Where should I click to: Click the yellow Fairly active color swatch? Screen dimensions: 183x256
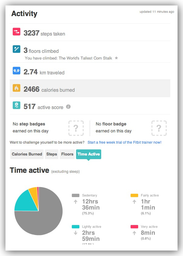coord(135,196)
